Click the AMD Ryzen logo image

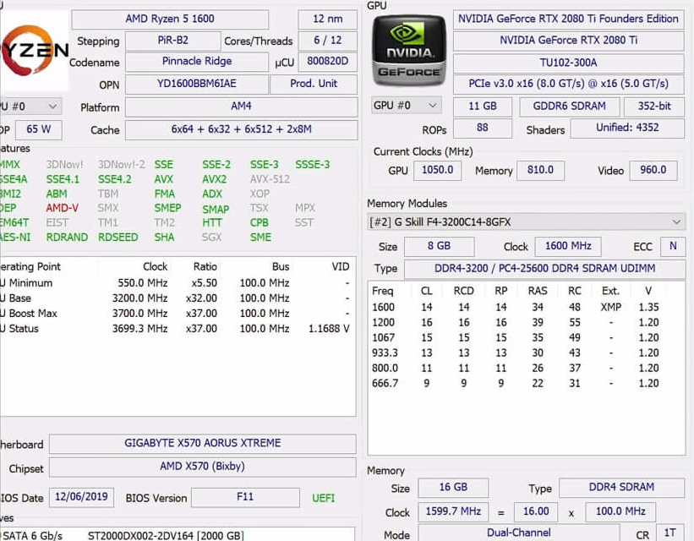tap(34, 50)
